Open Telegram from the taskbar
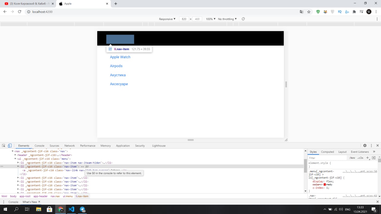 pyautogui.click(x=82, y=209)
